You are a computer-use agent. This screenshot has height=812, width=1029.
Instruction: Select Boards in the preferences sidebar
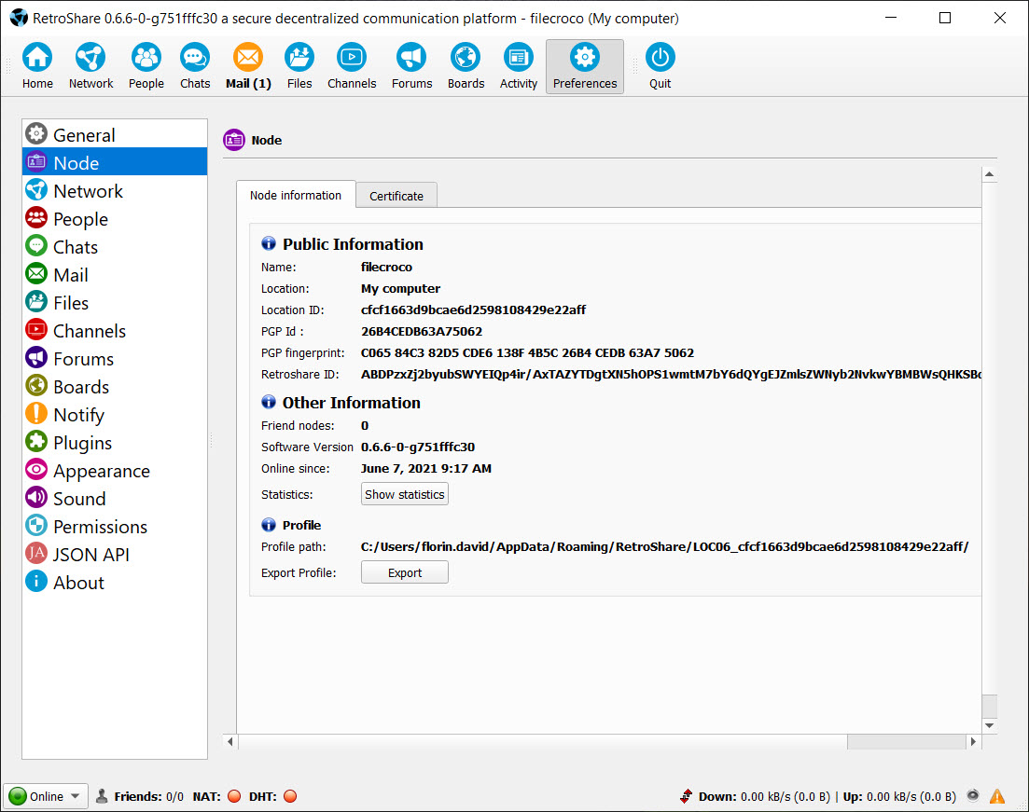pos(115,386)
